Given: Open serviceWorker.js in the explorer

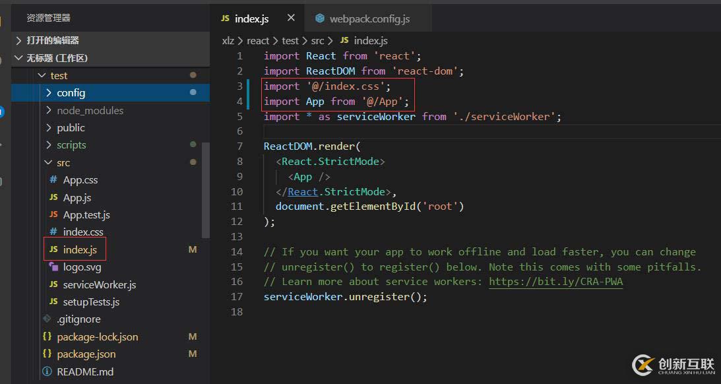Looking at the screenshot, I should pos(100,284).
